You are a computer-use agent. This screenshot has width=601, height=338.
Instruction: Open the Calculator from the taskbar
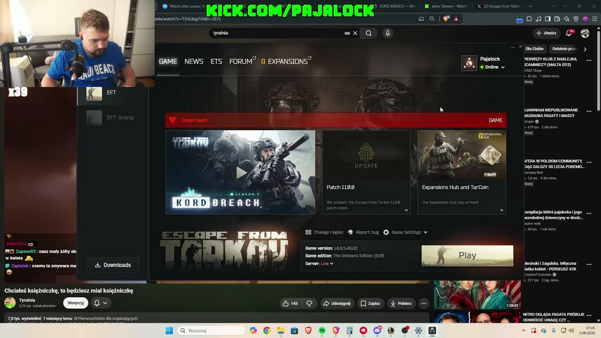coord(349,330)
